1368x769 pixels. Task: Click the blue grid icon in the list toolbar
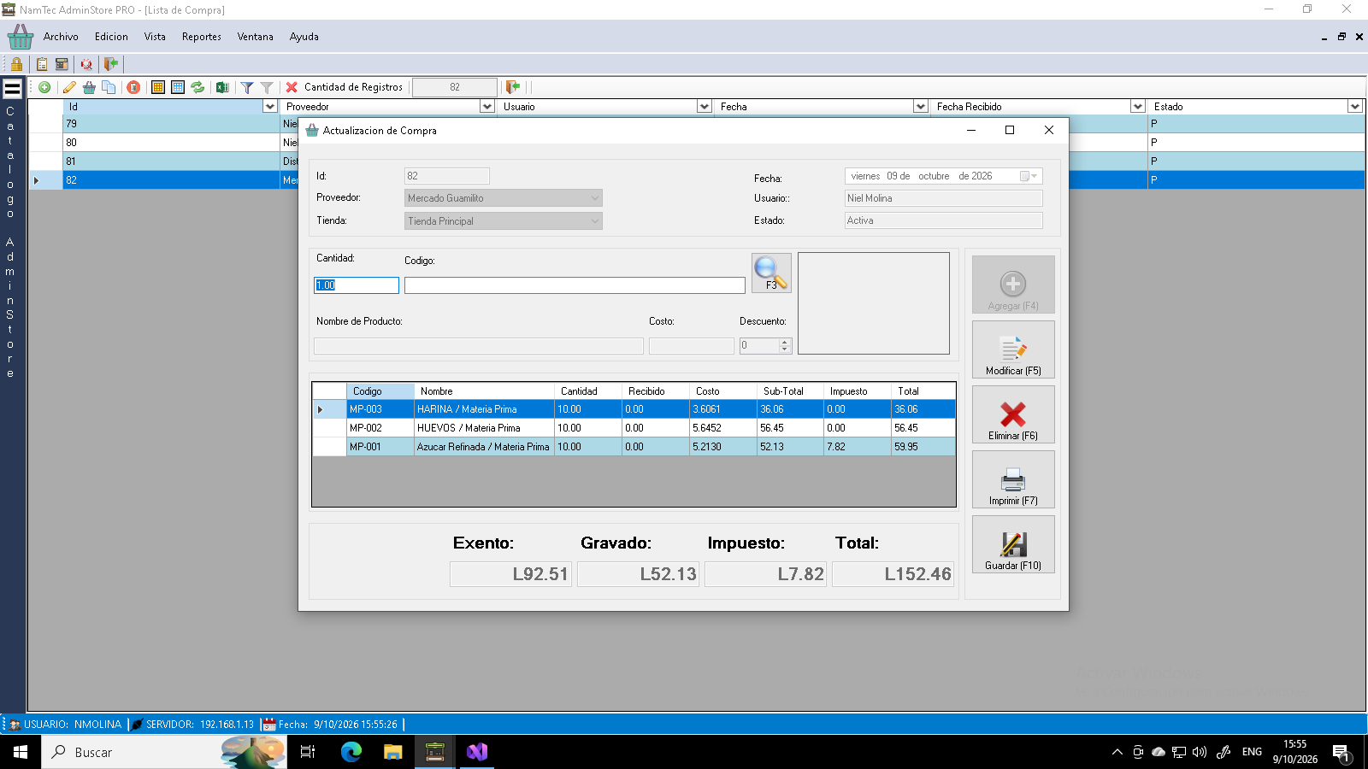[x=178, y=87]
